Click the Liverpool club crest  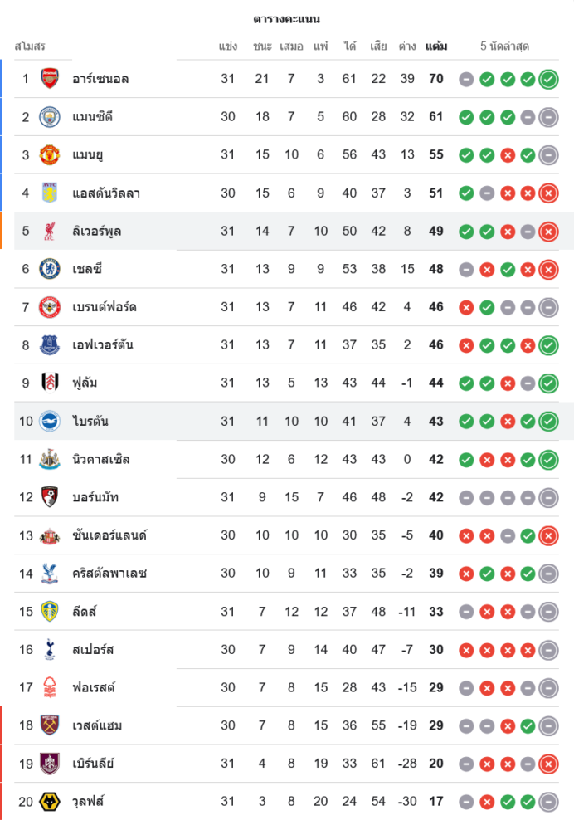coord(50,231)
